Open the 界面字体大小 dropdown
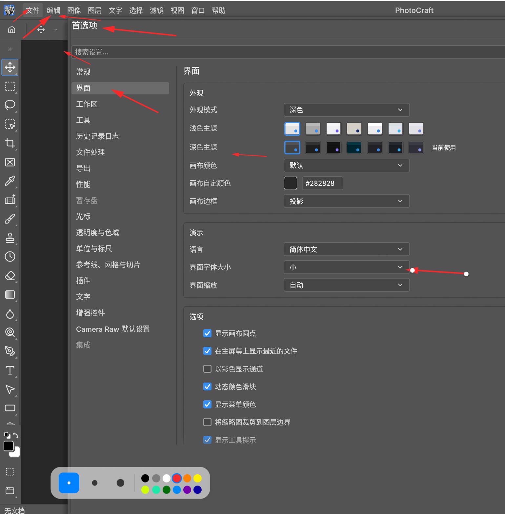The height and width of the screenshot is (514, 505). coord(347,267)
